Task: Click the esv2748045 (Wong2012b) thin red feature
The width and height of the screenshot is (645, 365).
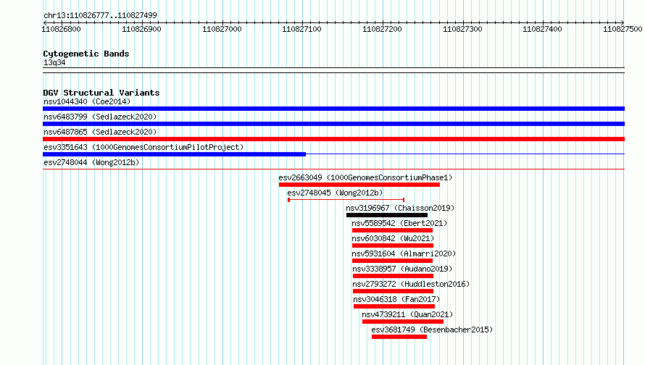Action: (346, 200)
